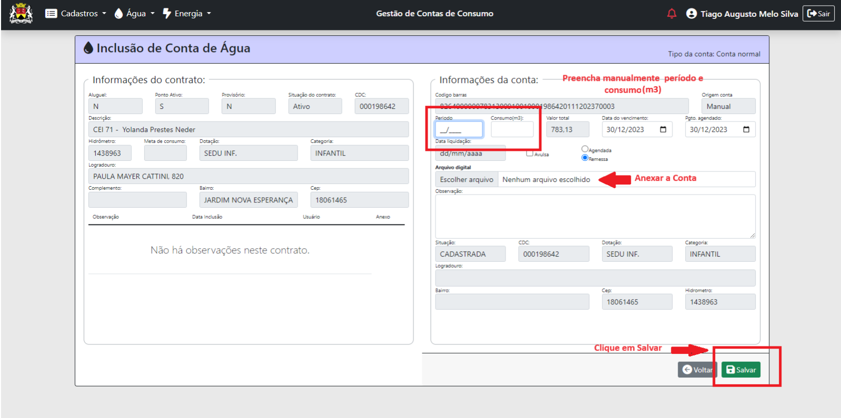Select the Remessa radio button
Image resolution: width=841 pixels, height=418 pixels.
tap(585, 158)
